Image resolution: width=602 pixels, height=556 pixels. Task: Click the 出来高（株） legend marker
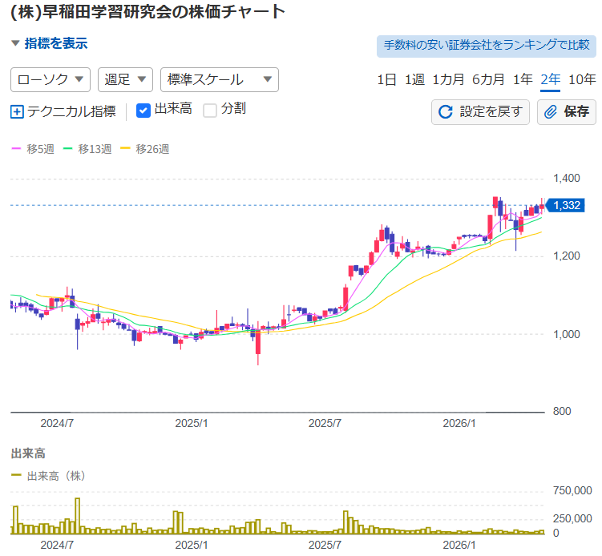16,475
